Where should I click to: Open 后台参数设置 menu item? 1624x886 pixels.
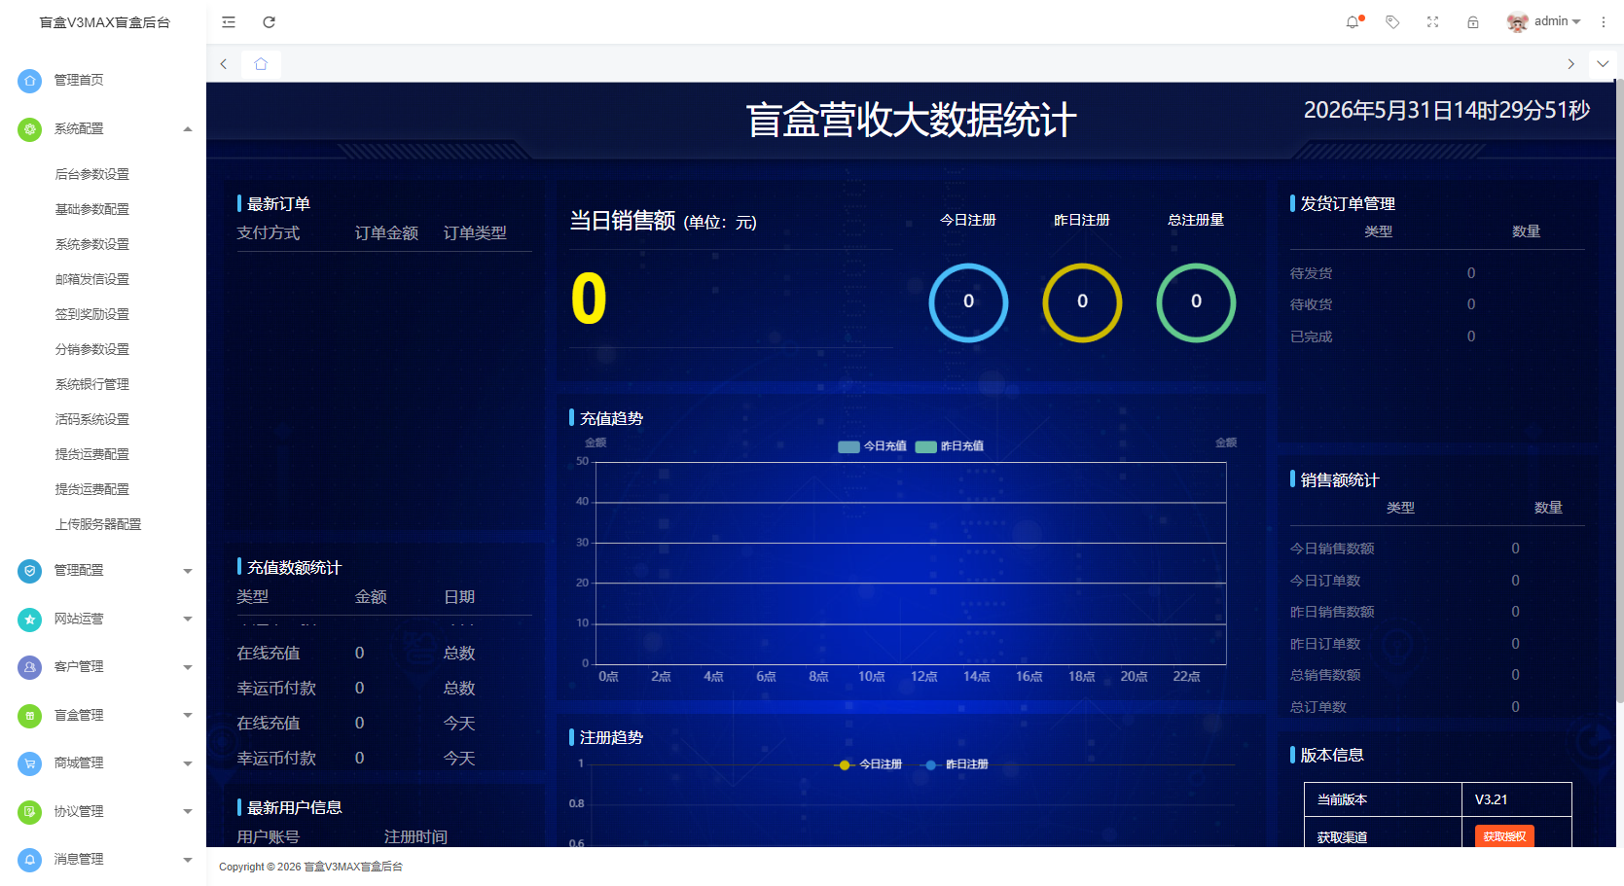click(x=92, y=174)
